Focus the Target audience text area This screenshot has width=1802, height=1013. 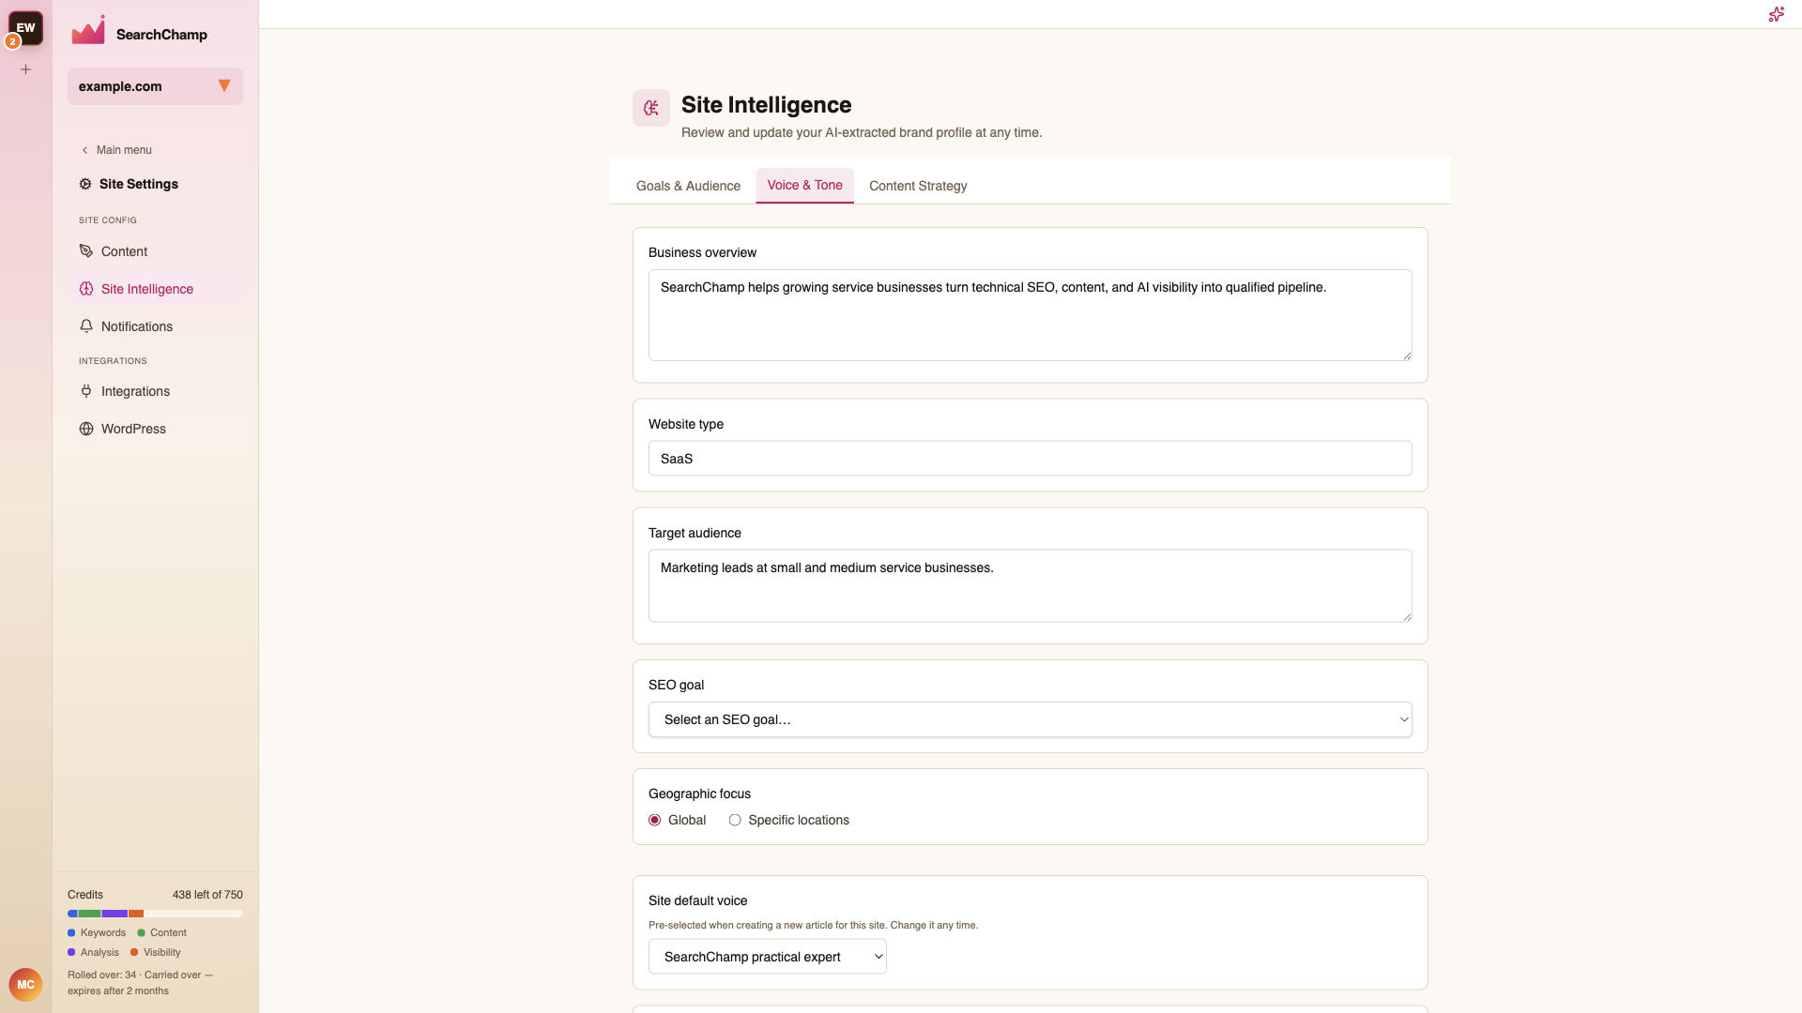1031,585
